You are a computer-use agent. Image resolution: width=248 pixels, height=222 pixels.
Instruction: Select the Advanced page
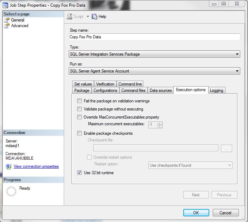tap(20, 26)
